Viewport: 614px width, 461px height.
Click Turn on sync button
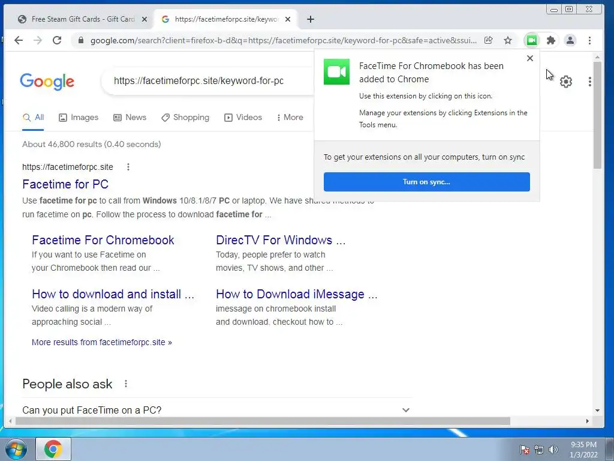426,182
